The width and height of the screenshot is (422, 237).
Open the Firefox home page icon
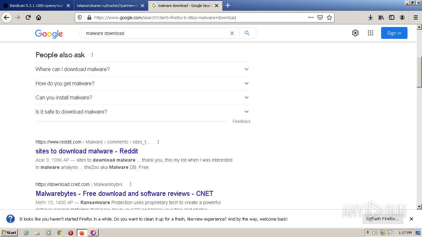pyautogui.click(x=39, y=17)
